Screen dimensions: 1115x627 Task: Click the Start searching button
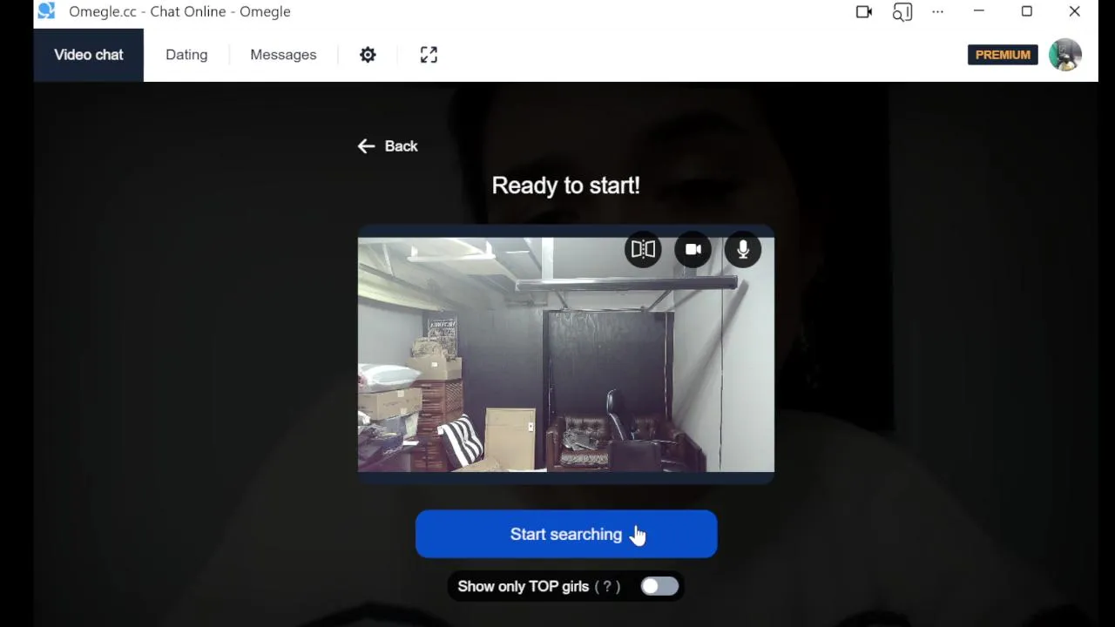coord(566,534)
